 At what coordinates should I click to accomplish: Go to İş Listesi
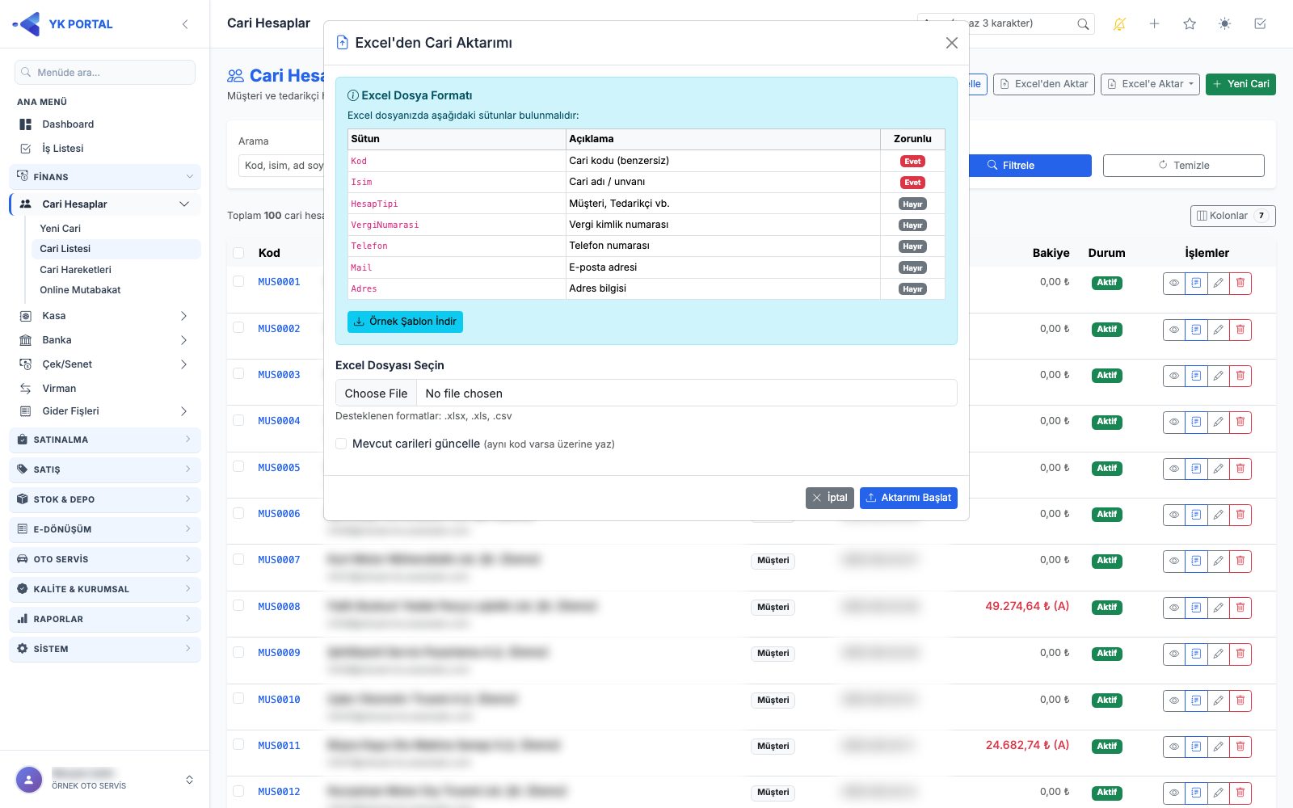[63, 149]
